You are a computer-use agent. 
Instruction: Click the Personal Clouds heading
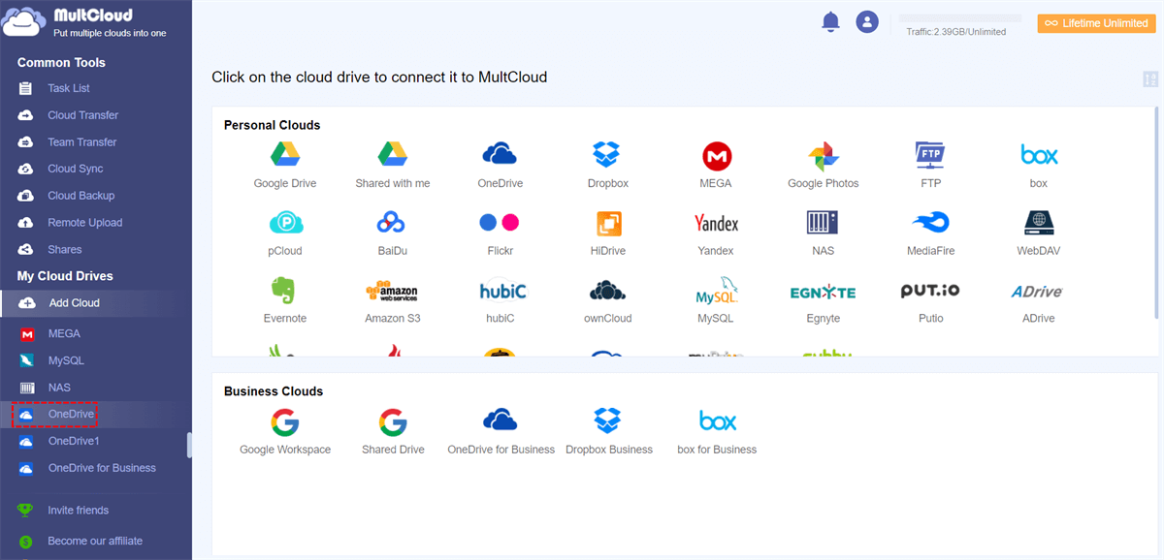click(272, 125)
